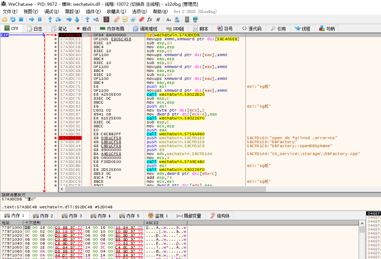Click the globe icon in toolbar
The image size is (381, 259).
[x=195, y=19]
